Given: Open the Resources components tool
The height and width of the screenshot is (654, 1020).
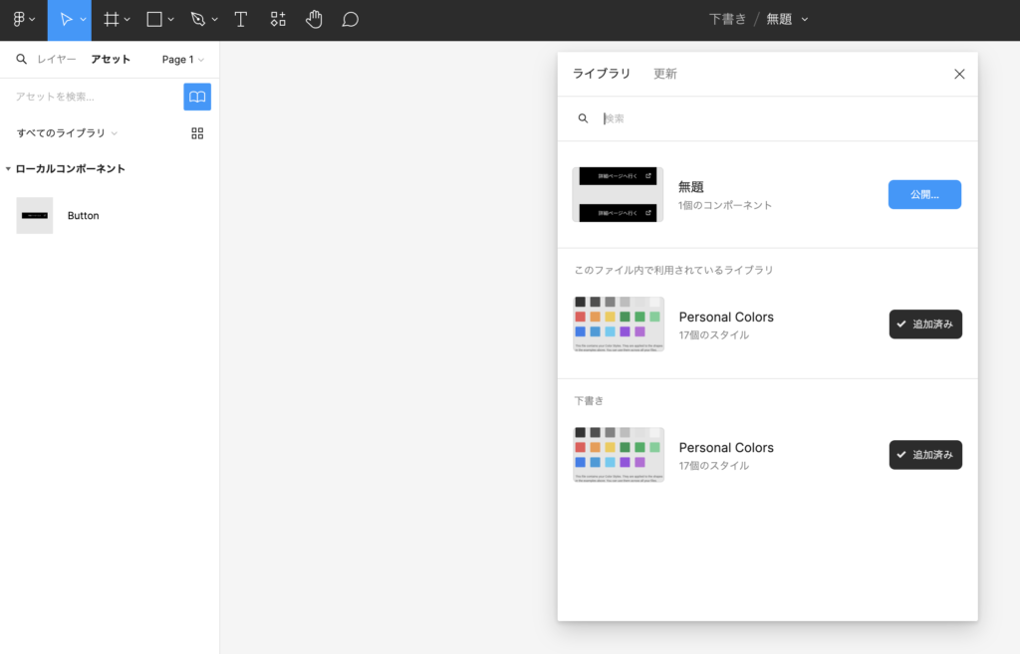Looking at the screenshot, I should (278, 20).
